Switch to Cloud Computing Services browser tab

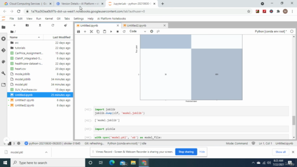click(28, 4)
